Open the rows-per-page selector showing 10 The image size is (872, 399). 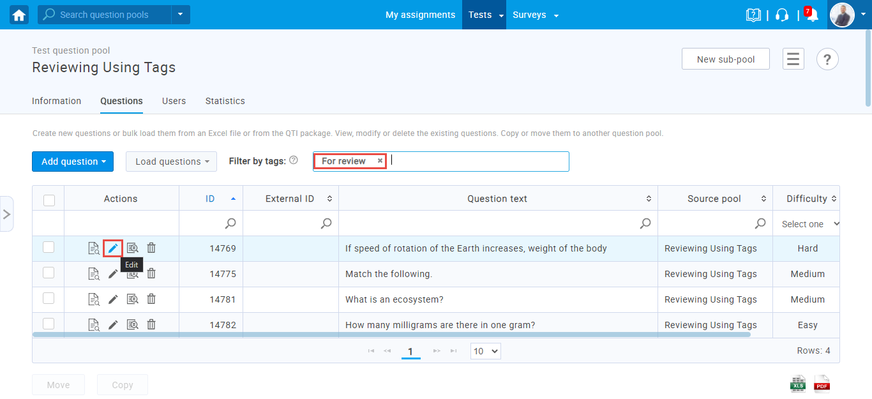click(485, 350)
